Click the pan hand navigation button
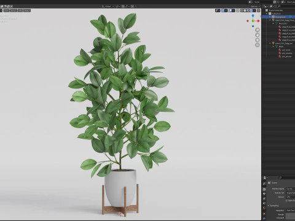 (258, 35)
